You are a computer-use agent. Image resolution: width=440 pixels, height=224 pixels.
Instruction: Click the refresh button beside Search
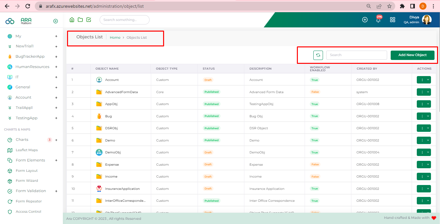point(318,55)
